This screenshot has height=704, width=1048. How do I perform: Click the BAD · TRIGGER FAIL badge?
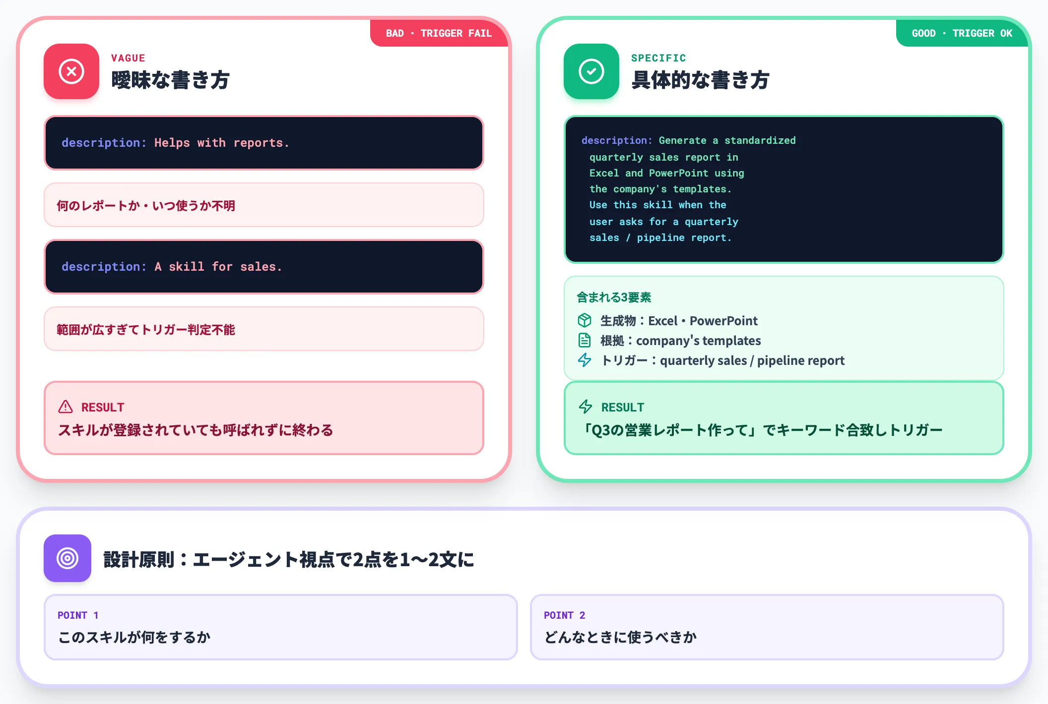click(x=439, y=33)
